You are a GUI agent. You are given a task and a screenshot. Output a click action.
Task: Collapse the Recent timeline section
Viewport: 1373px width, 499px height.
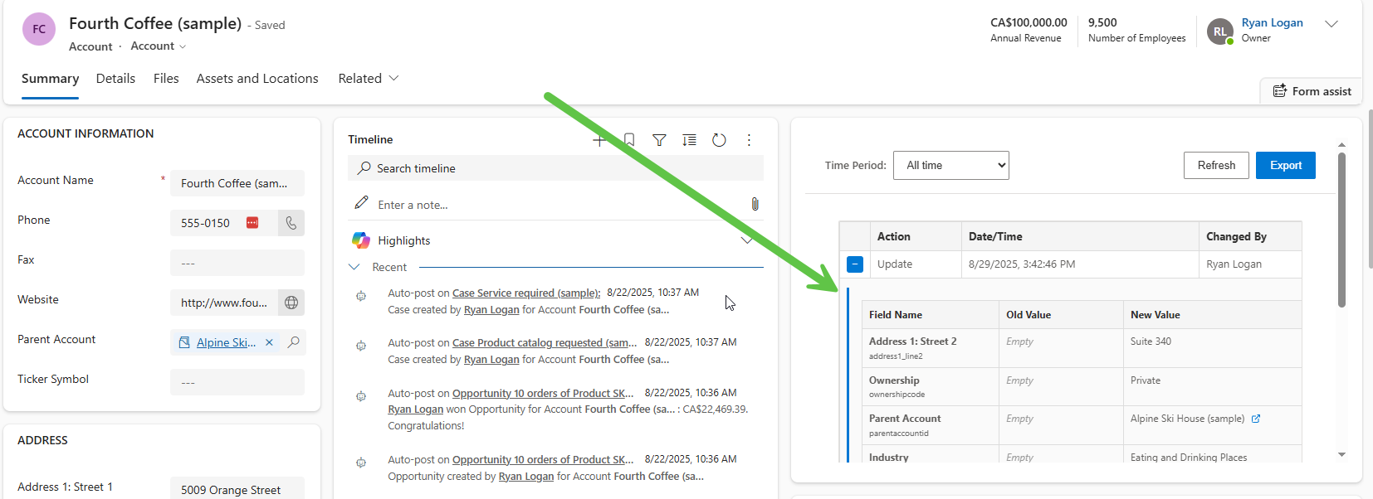click(354, 267)
